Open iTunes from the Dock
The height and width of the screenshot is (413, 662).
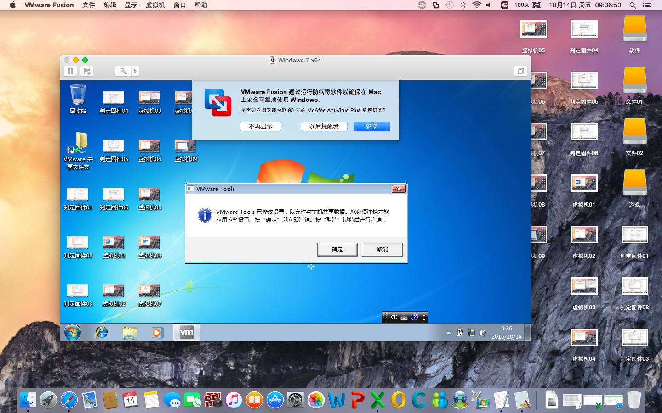(x=234, y=400)
